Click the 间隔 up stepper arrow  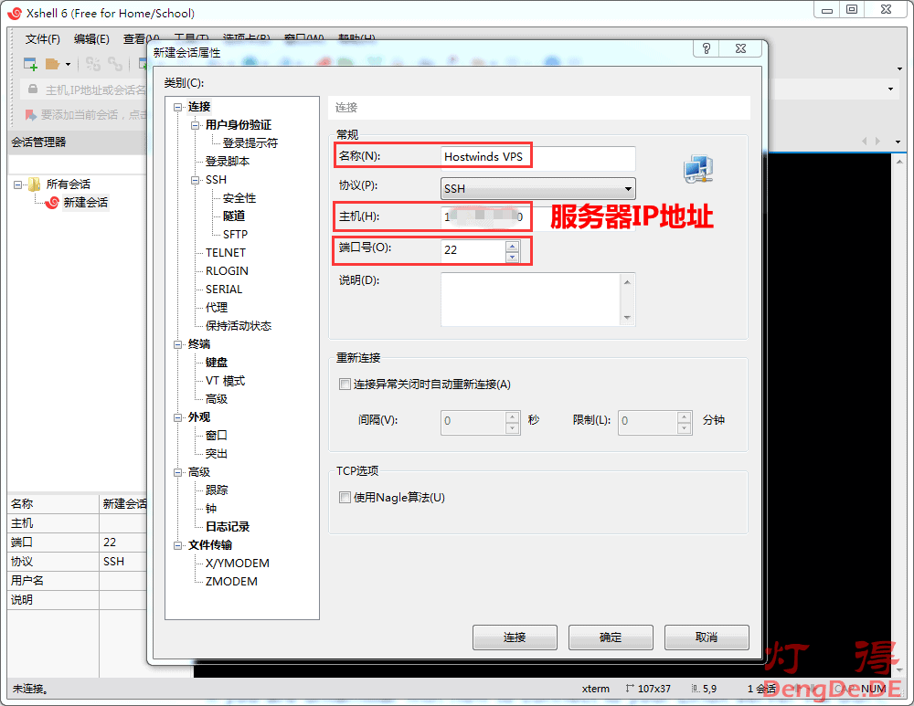[512, 416]
